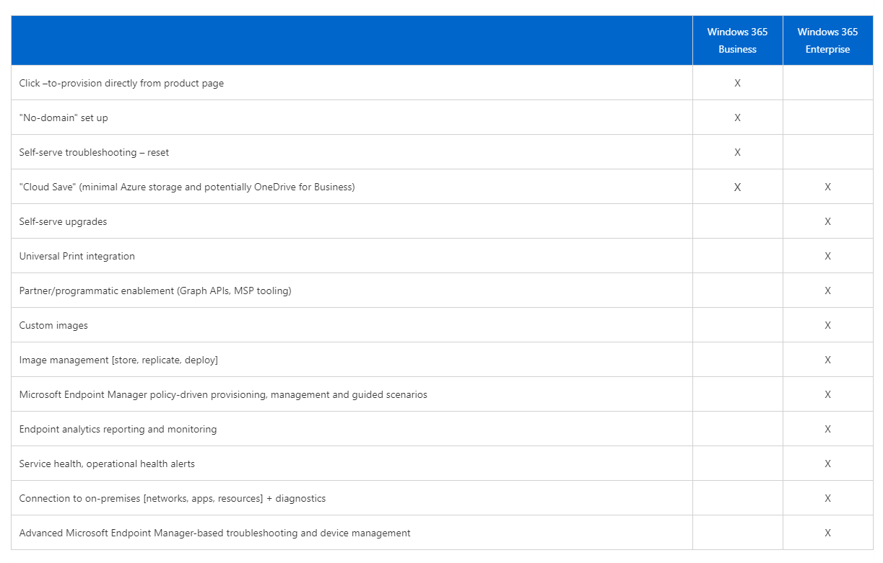Viewport: 883px width, 563px height.
Task: Click Advanced Microsoft Endpoint Manager-based troubleshooting text
Action: click(x=214, y=533)
